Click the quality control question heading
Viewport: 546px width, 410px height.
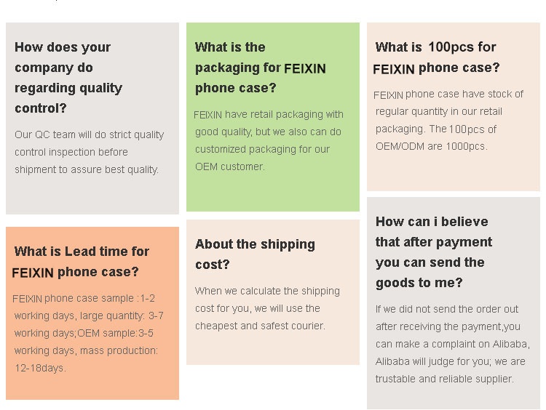pos(68,77)
